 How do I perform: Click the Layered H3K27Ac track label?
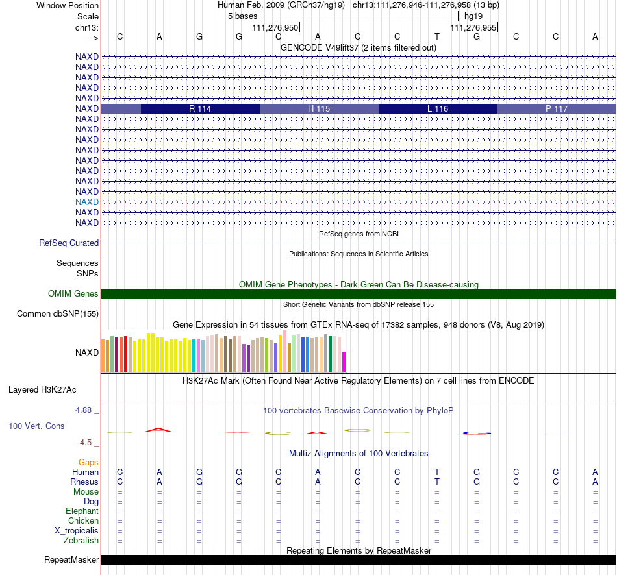point(42,390)
